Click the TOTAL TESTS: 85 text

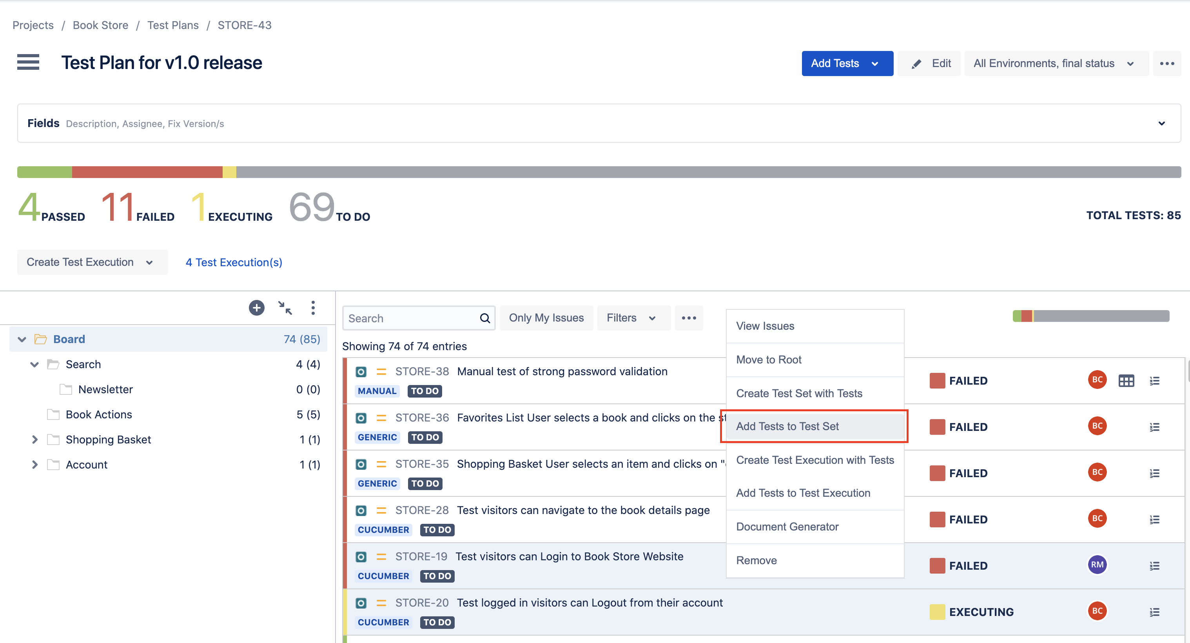(1133, 215)
